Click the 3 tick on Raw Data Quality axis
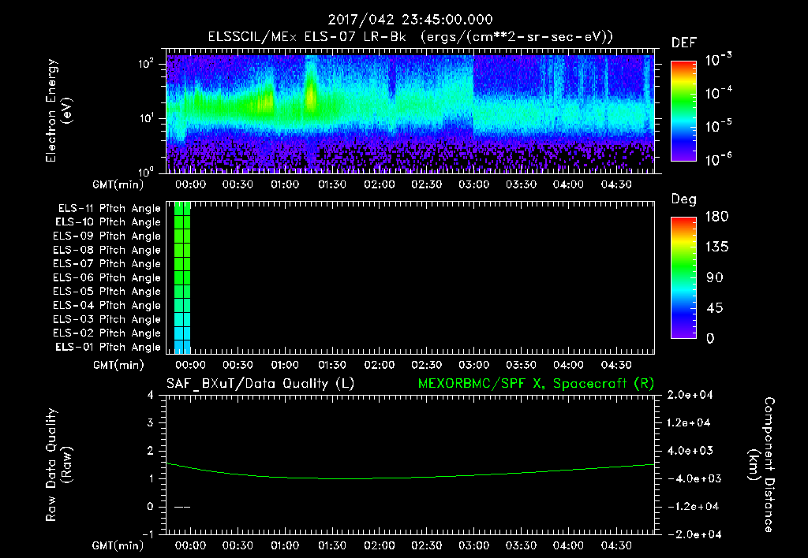The image size is (808, 558). click(150, 422)
